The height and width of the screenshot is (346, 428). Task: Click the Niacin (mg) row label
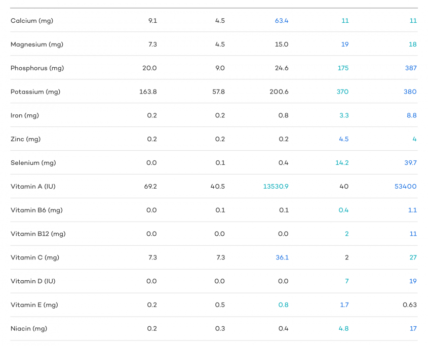29,329
